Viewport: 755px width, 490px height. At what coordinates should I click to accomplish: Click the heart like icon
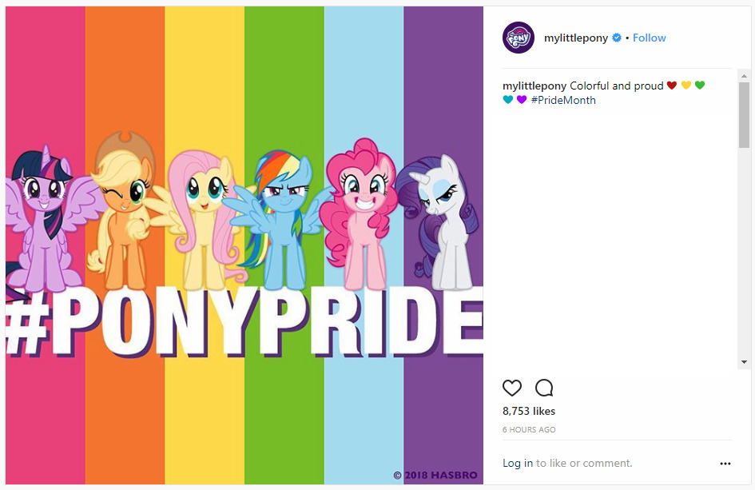[512, 388]
